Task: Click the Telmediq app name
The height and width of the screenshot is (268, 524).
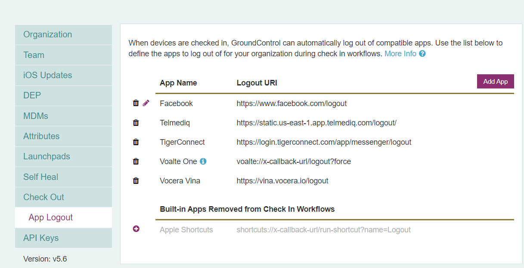Action: [175, 123]
